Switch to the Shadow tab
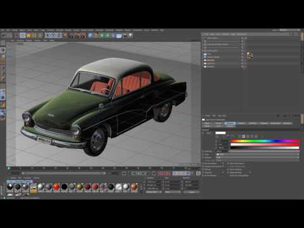304x228 pixels. [264, 123]
